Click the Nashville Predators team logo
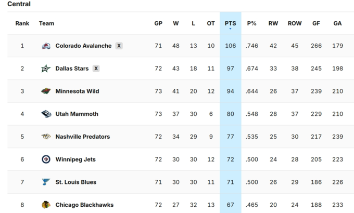The height and width of the screenshot is (213, 354). coord(46,137)
